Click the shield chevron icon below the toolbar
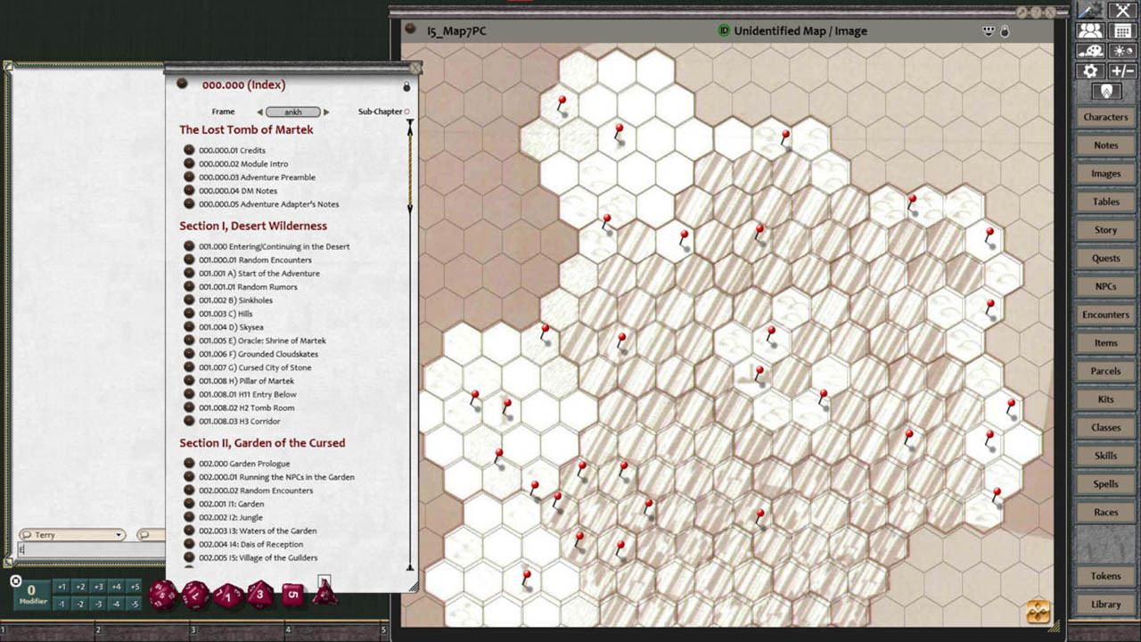Viewport: 1141px width, 642px height. (1106, 91)
